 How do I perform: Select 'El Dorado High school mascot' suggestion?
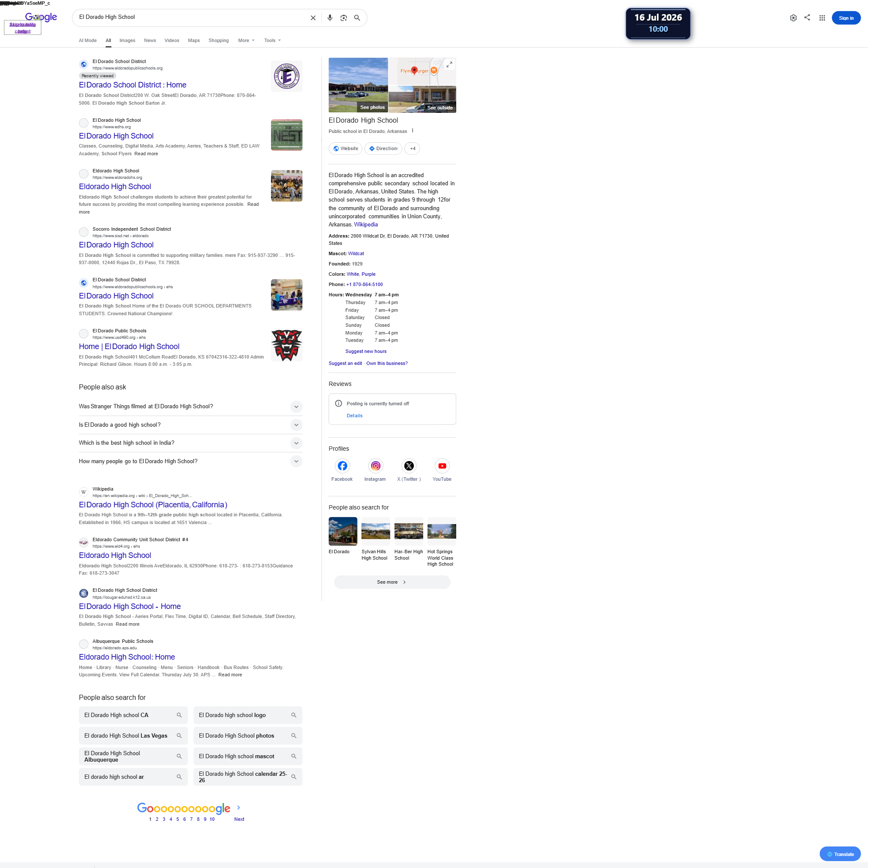(250, 760)
